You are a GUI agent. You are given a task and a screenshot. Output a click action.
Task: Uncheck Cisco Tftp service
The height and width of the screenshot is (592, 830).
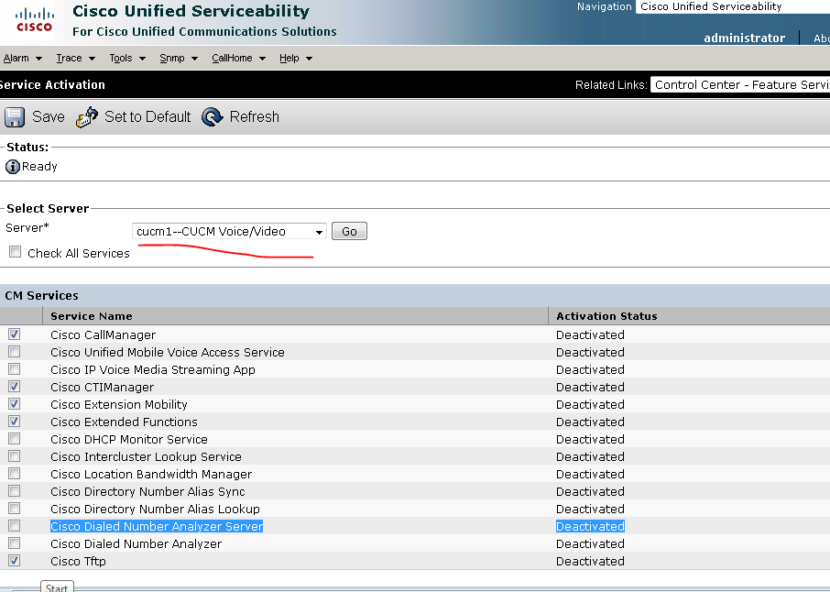click(15, 560)
